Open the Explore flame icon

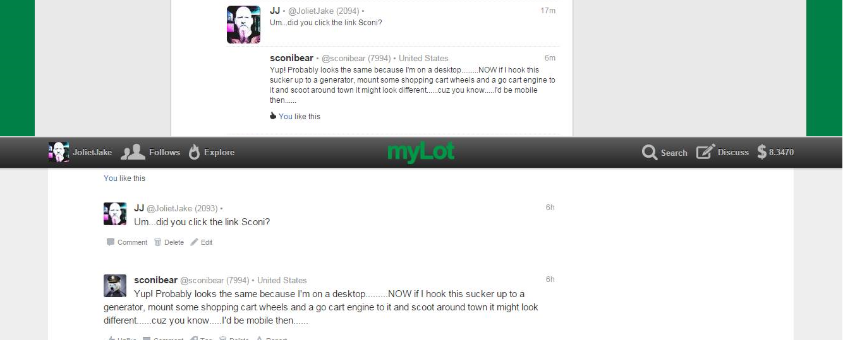coord(194,152)
